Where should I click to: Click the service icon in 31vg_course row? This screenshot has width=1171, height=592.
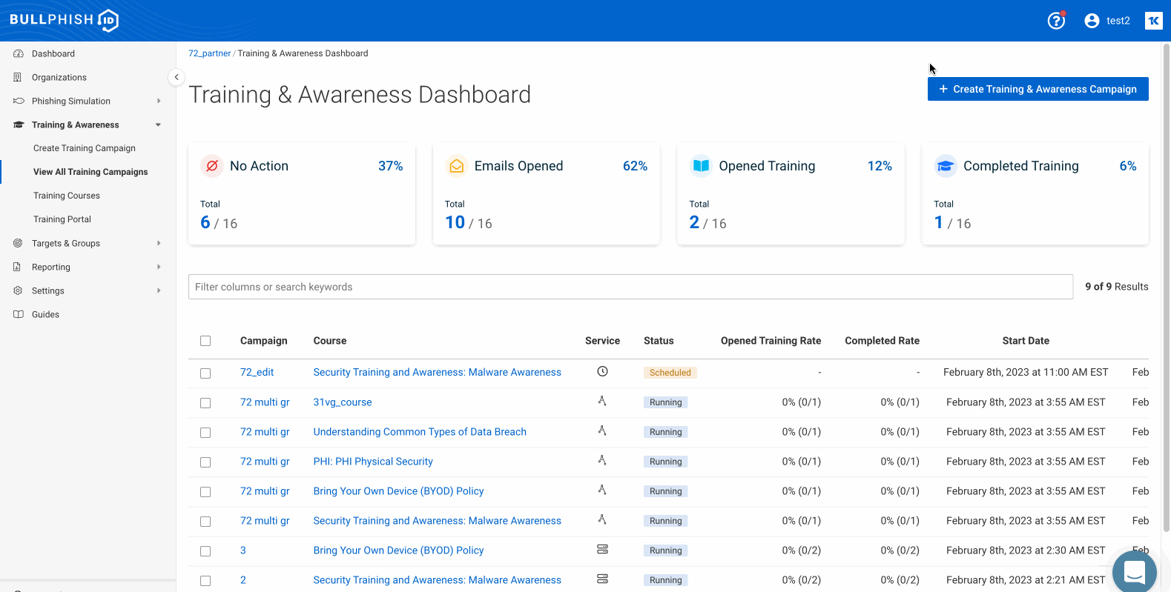pos(602,401)
